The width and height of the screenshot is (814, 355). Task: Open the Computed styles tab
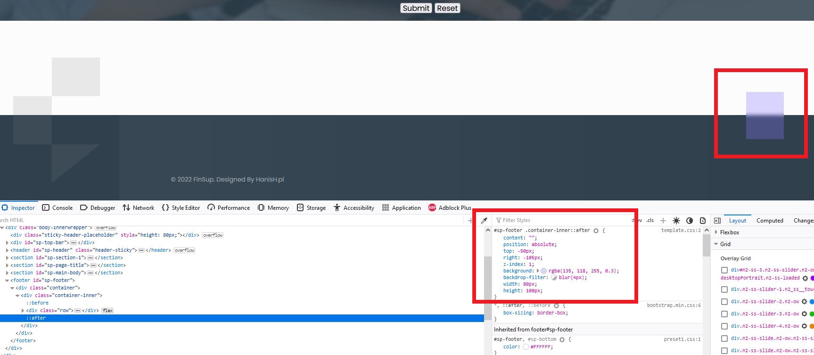click(770, 221)
